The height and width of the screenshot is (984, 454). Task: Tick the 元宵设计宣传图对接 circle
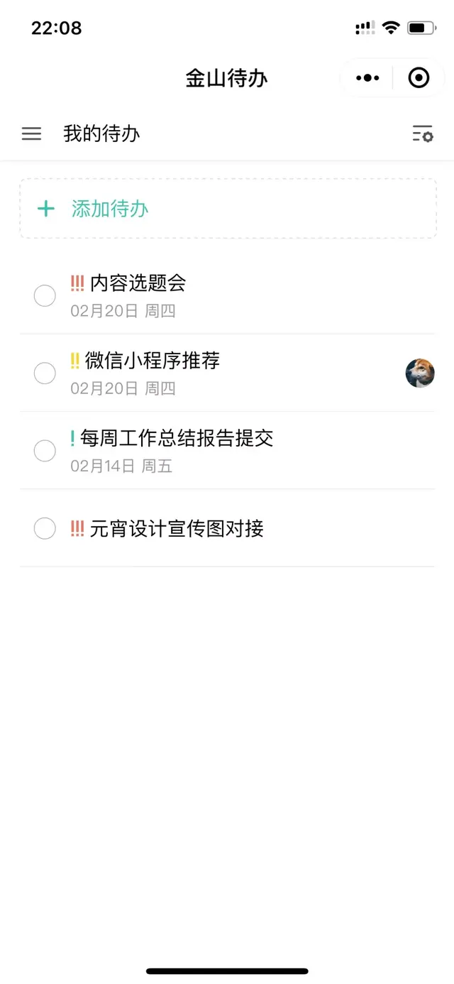point(45,528)
